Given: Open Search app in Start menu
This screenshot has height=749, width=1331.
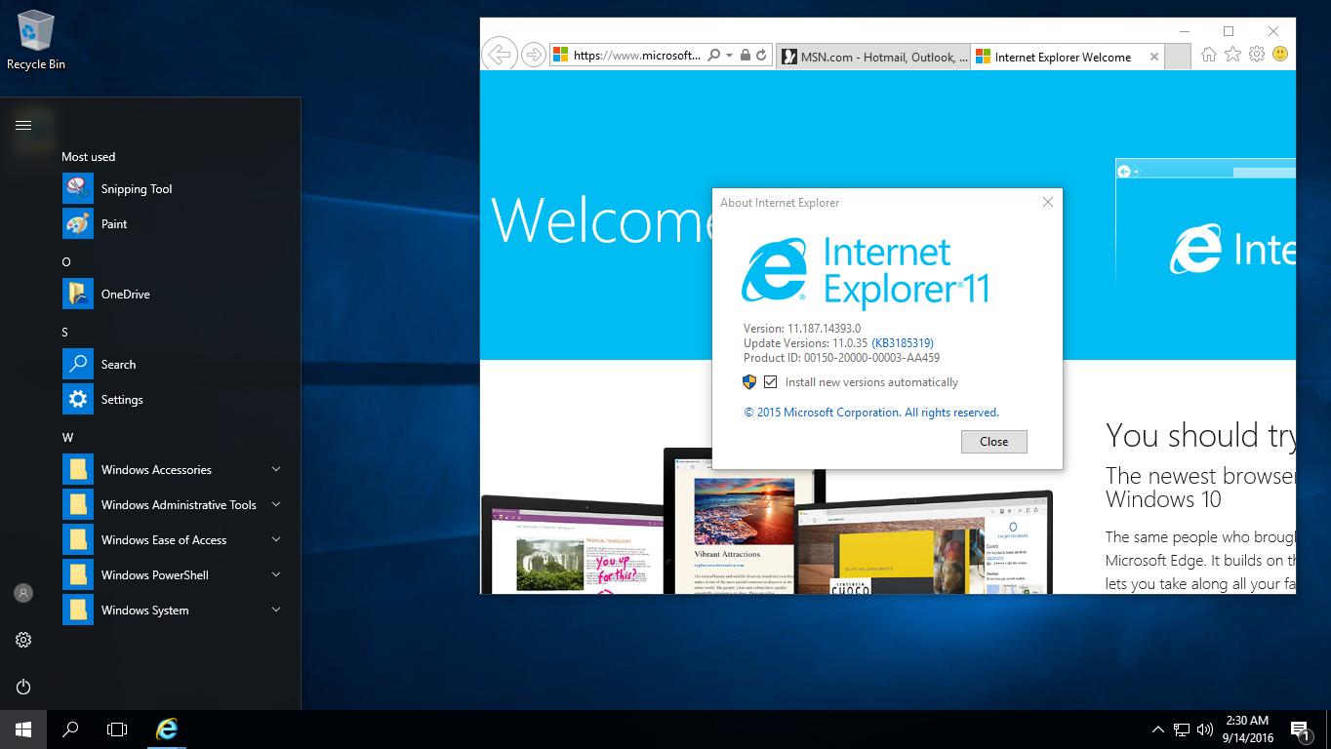Looking at the screenshot, I should 176,365.
